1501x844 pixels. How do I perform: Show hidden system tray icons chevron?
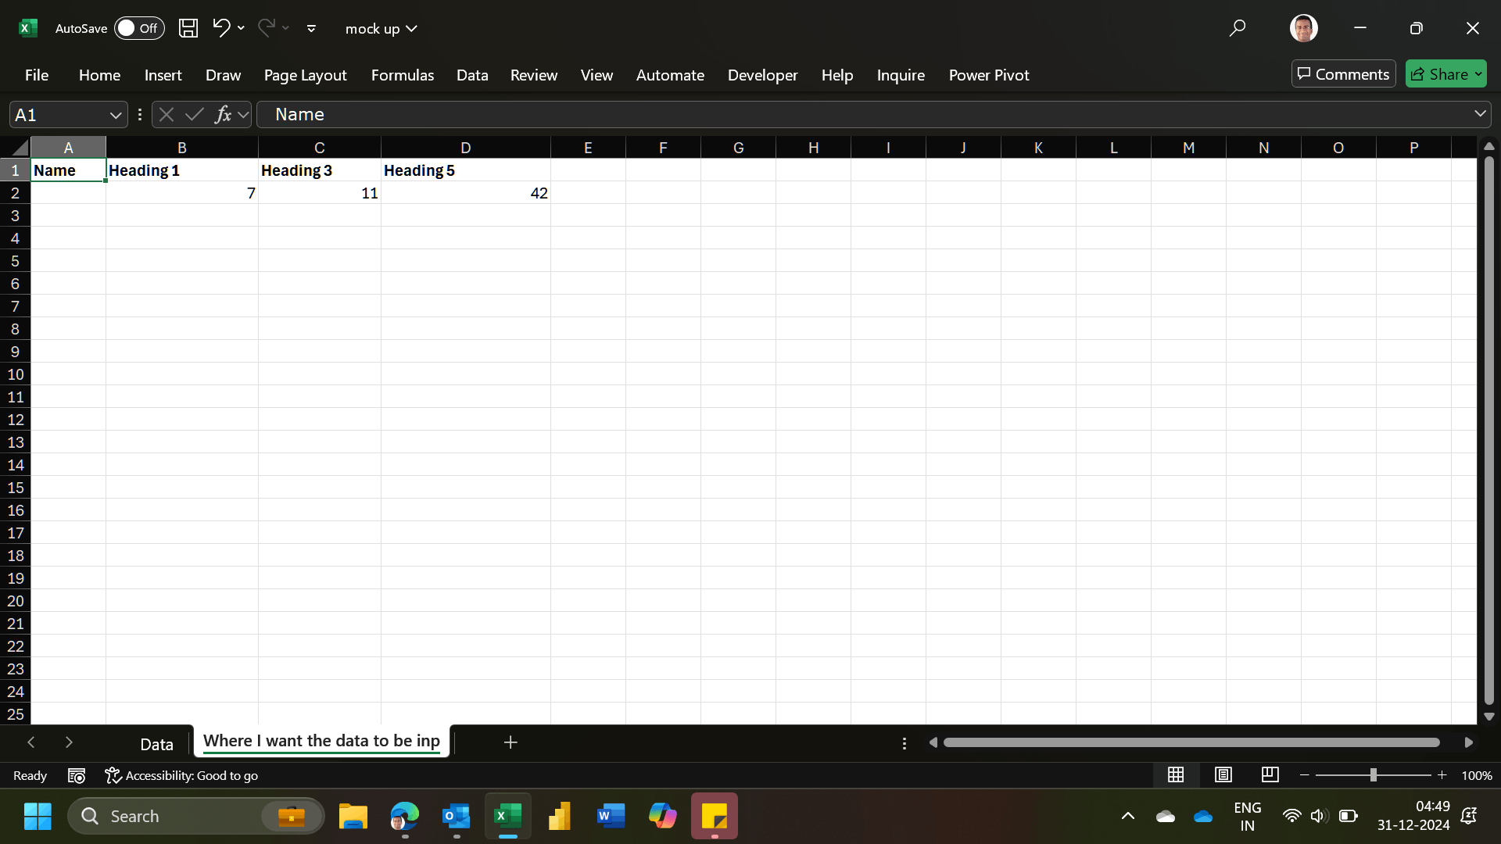click(1128, 816)
